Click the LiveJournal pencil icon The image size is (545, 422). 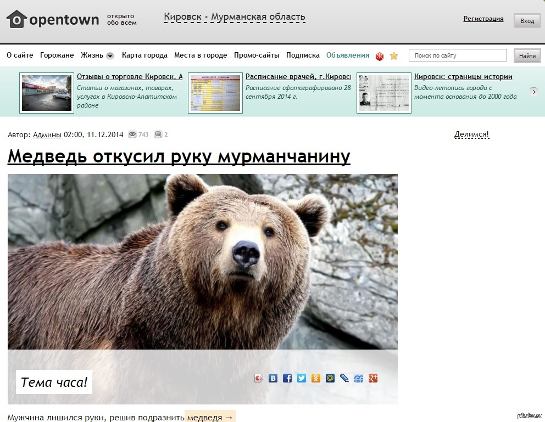(x=344, y=378)
